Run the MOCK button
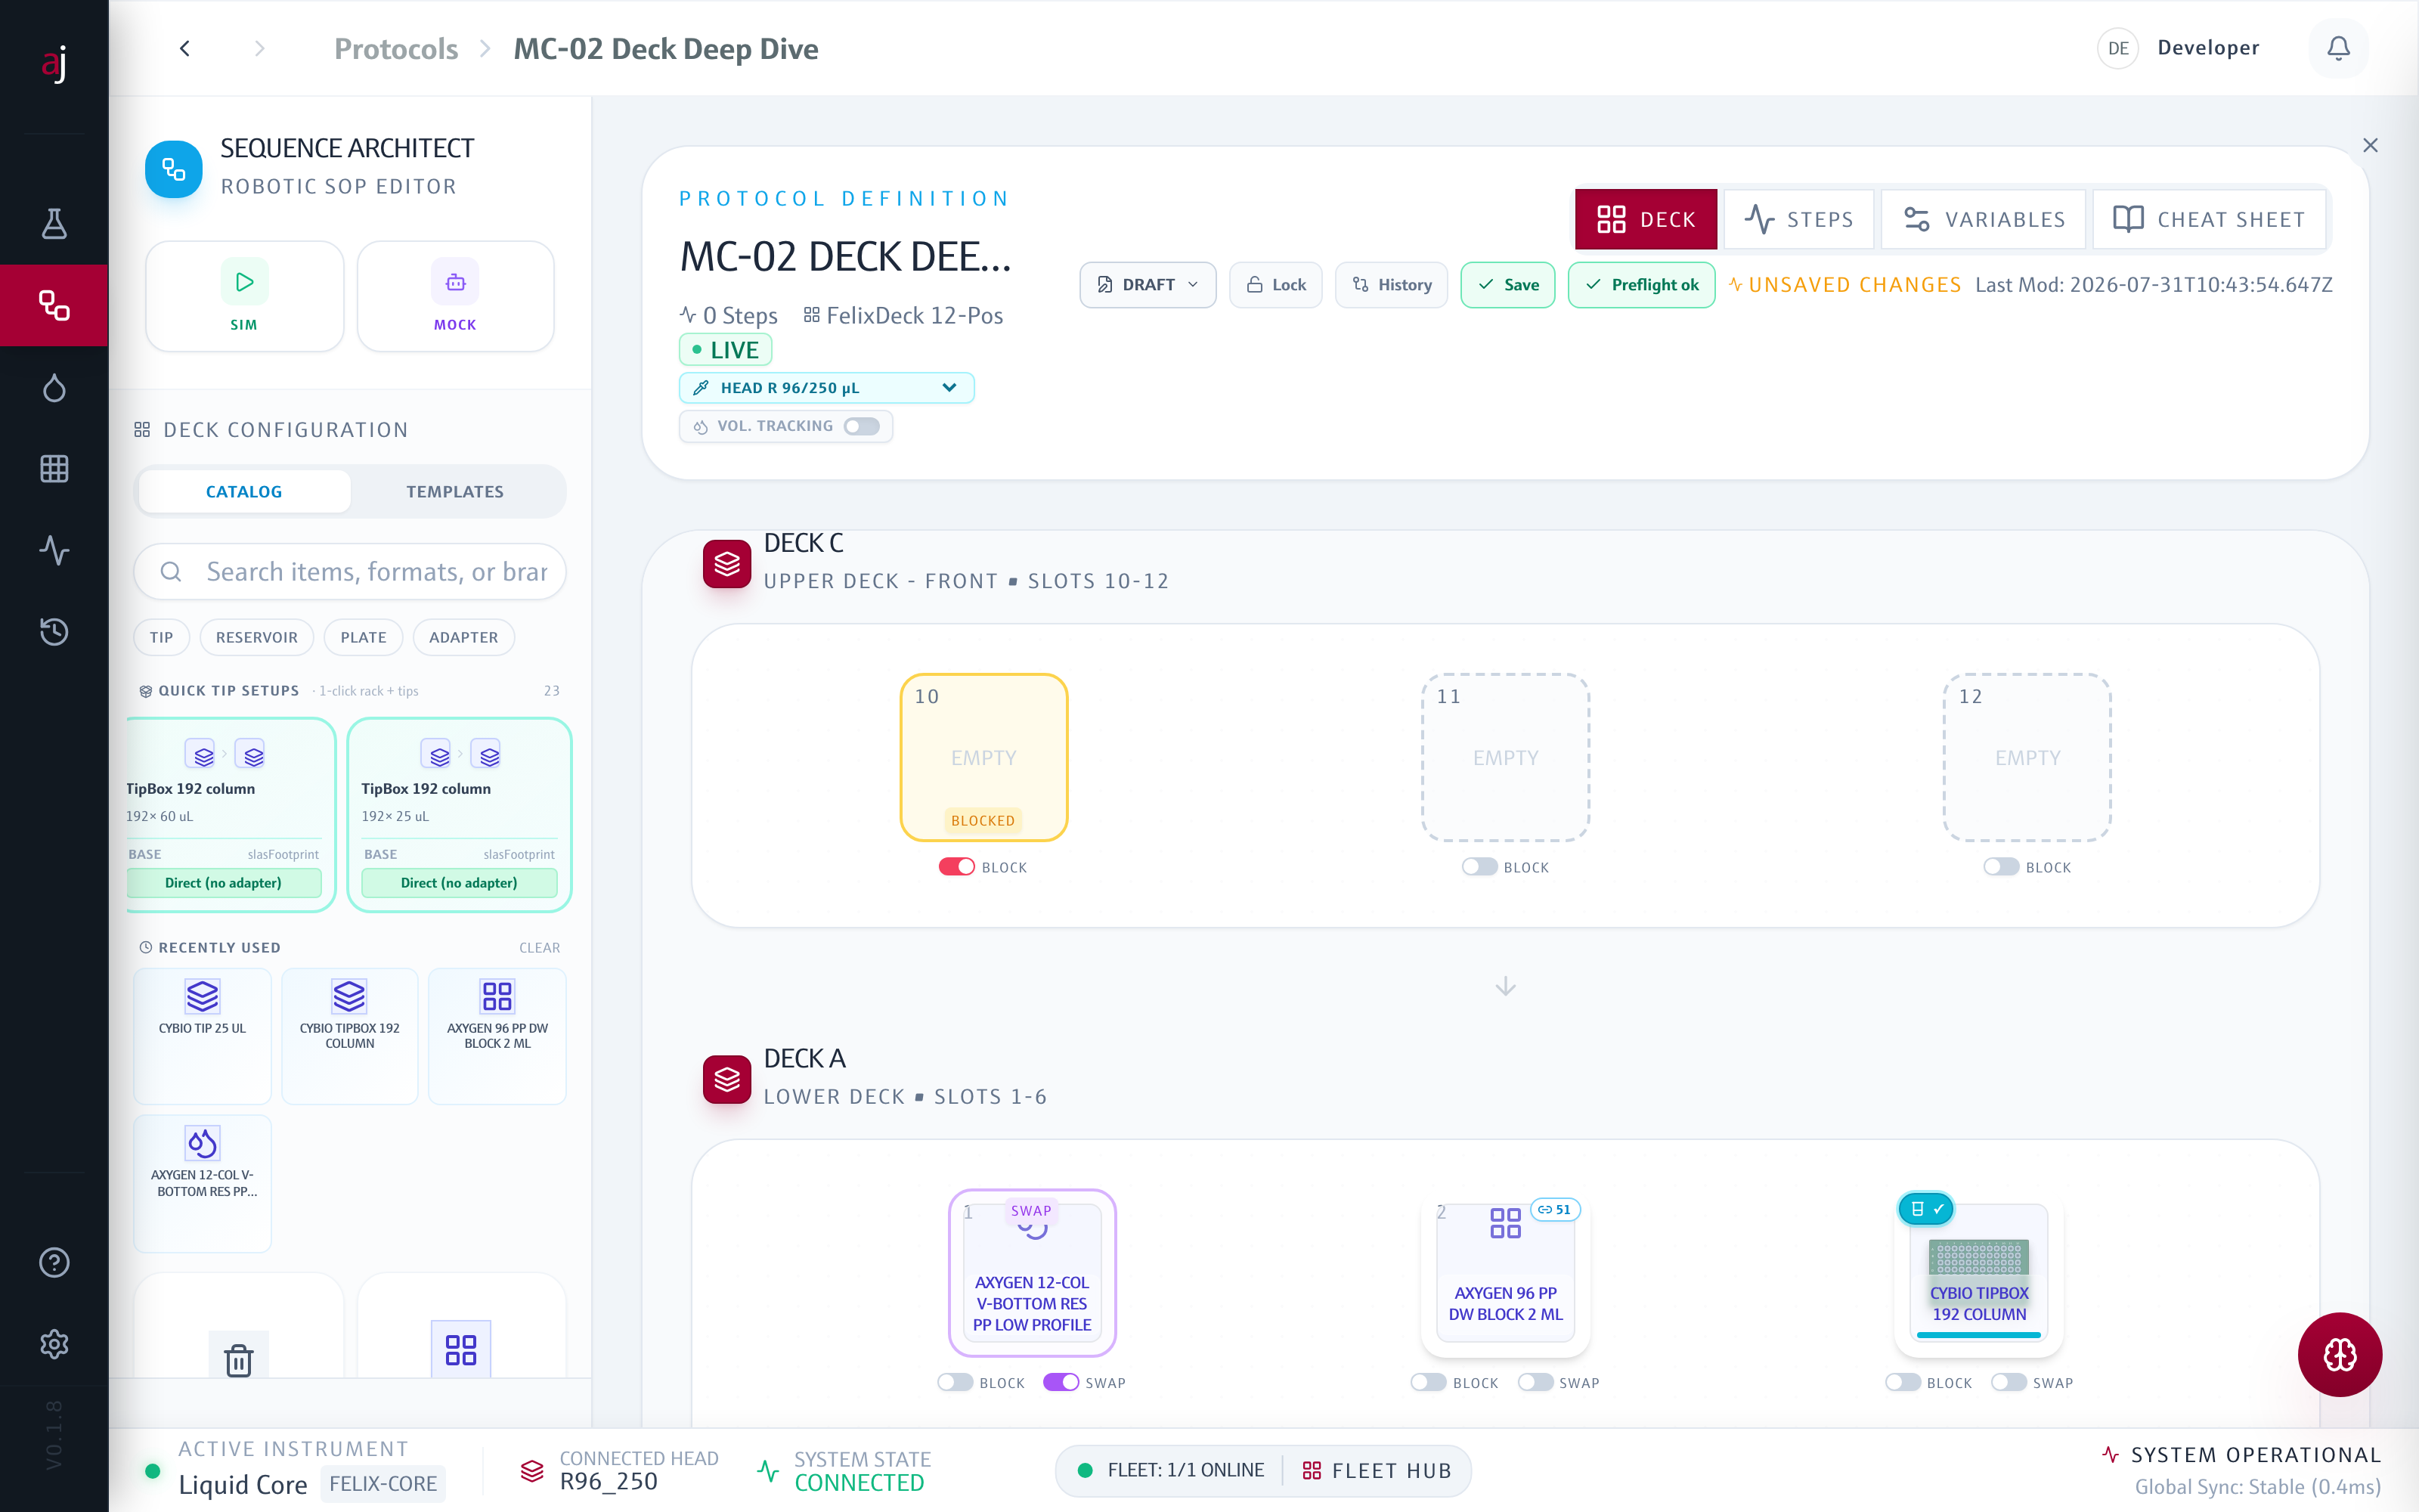Image resolution: width=2419 pixels, height=1512 pixels. click(455, 296)
